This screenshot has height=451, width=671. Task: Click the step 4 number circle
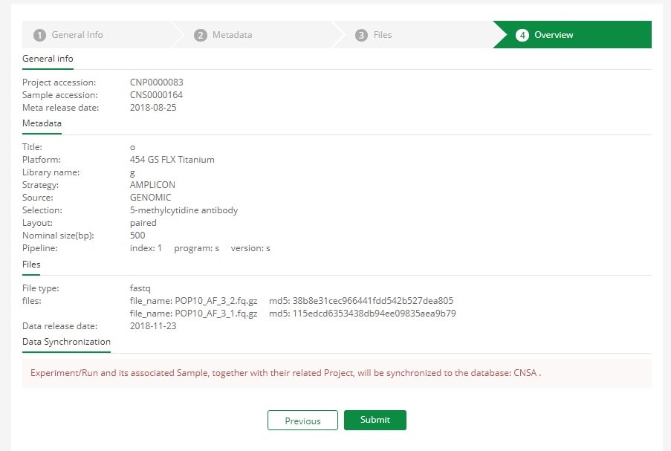click(522, 35)
